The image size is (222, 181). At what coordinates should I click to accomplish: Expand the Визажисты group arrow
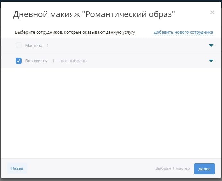pyautogui.click(x=211, y=61)
